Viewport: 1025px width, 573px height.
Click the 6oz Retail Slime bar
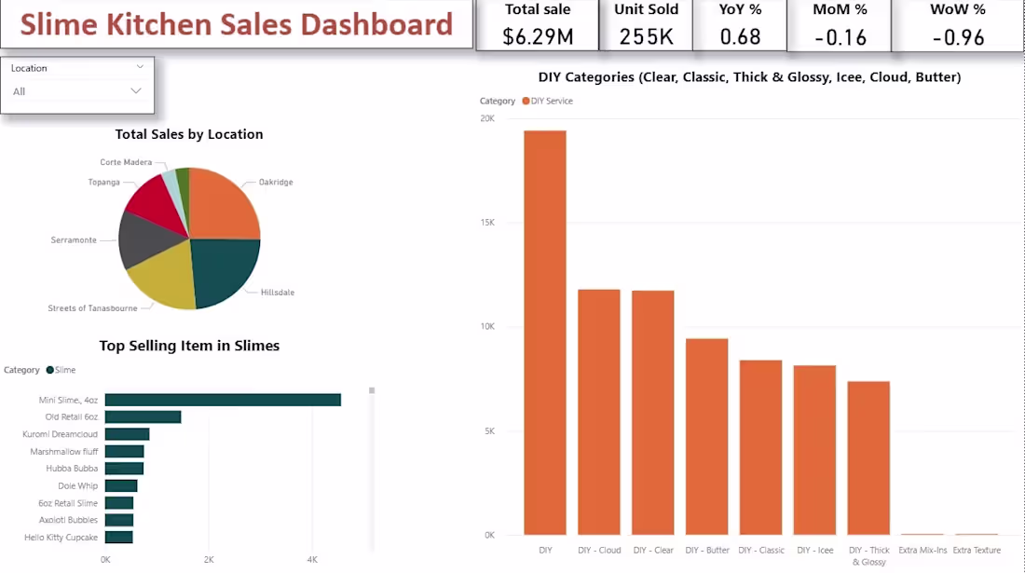pyautogui.click(x=119, y=503)
